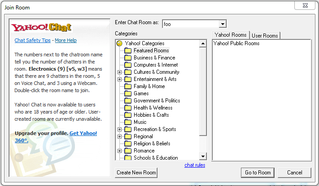Switch to the User Rooms tab
319x186 pixels.
click(265, 35)
